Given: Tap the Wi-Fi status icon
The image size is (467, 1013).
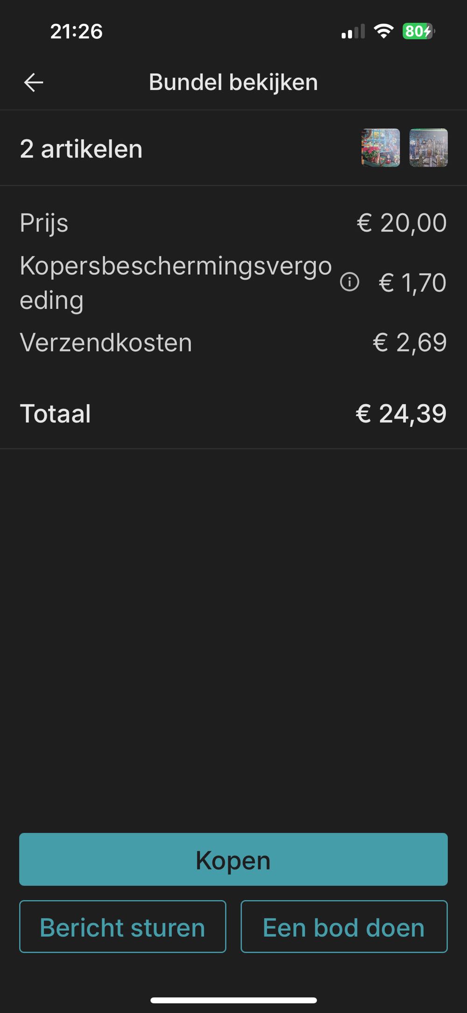Looking at the screenshot, I should point(383,31).
